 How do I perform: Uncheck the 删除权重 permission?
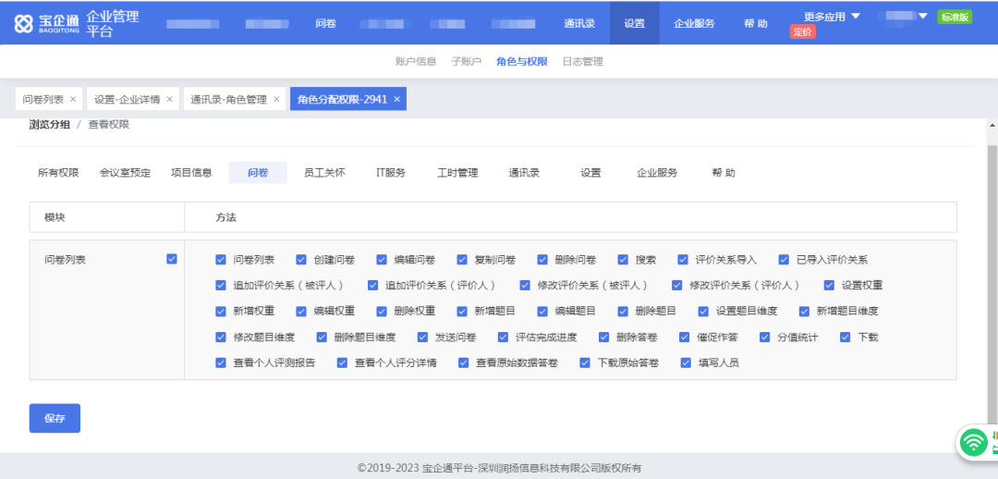pos(382,311)
